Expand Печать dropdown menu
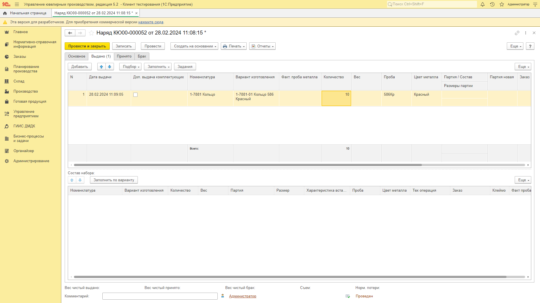Viewport: 540px width, 303px height. click(x=234, y=46)
